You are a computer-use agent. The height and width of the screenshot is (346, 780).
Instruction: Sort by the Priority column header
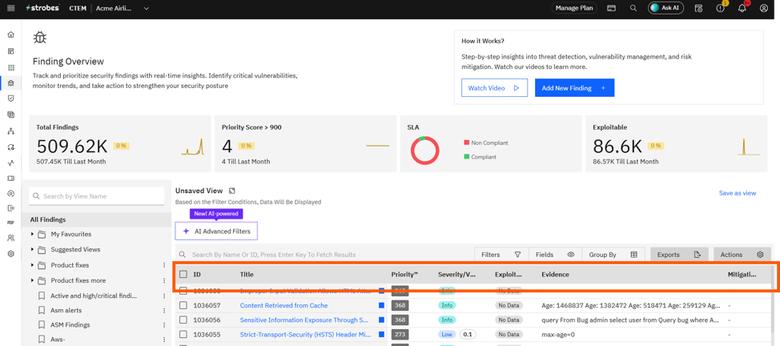pyautogui.click(x=404, y=274)
